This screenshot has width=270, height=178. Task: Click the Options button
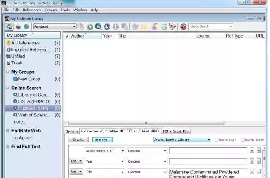[102, 140]
